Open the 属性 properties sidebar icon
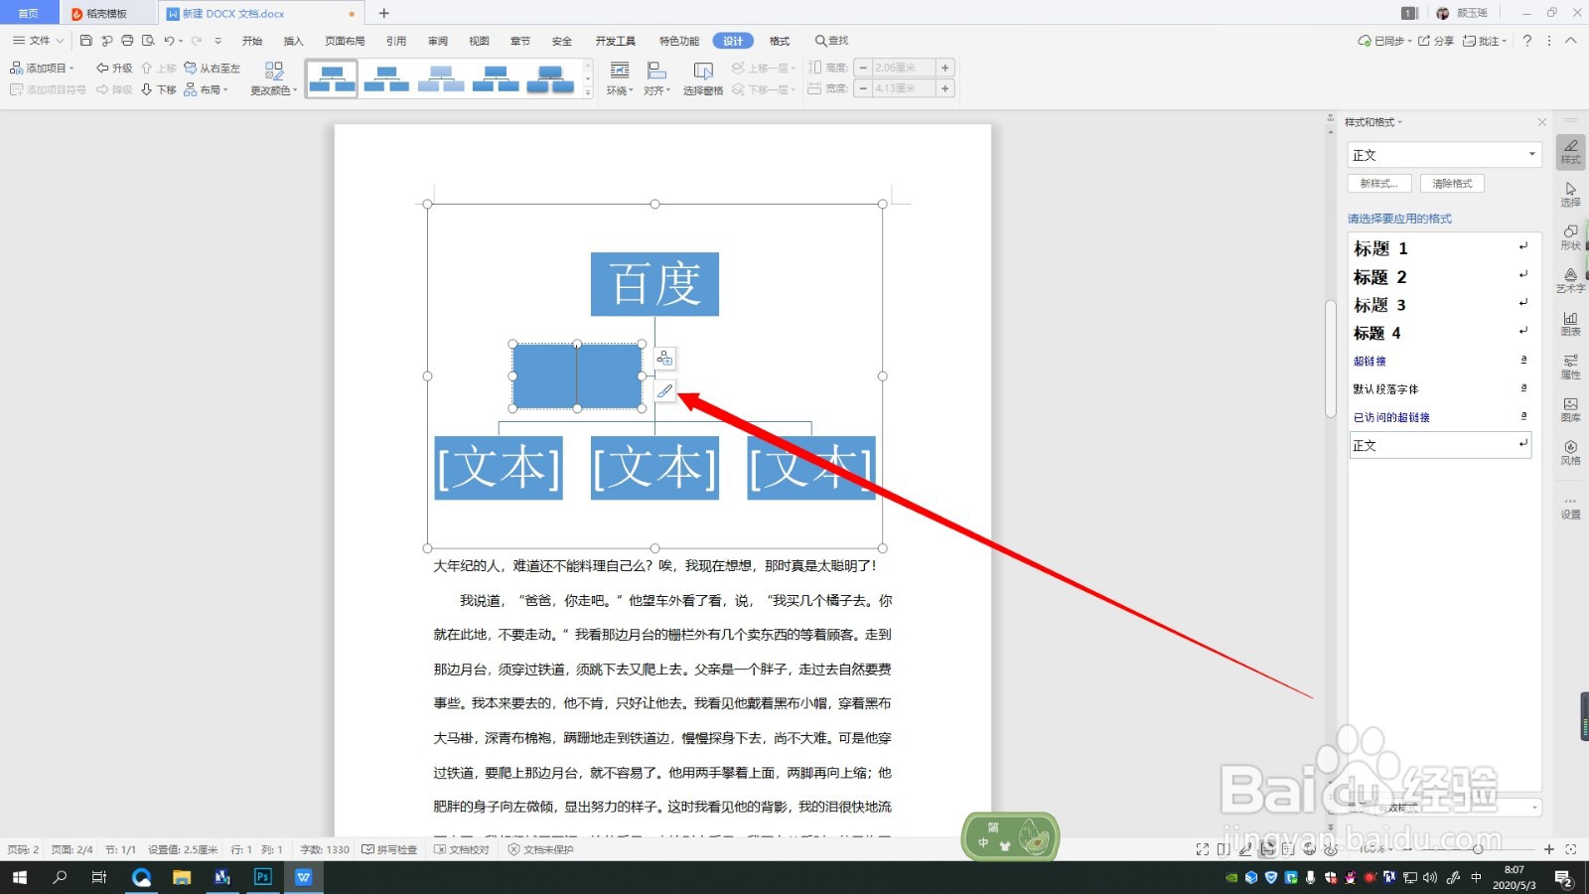Screen dimensions: 1589x894 point(1570,367)
